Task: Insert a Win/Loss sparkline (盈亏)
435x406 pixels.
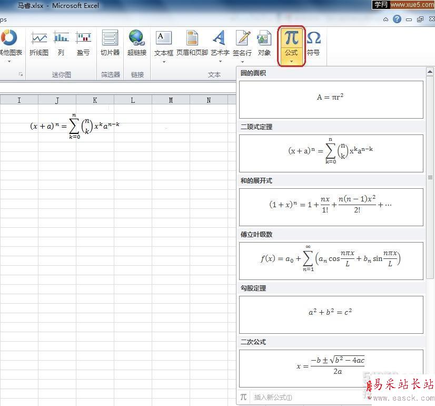Action: coord(83,43)
